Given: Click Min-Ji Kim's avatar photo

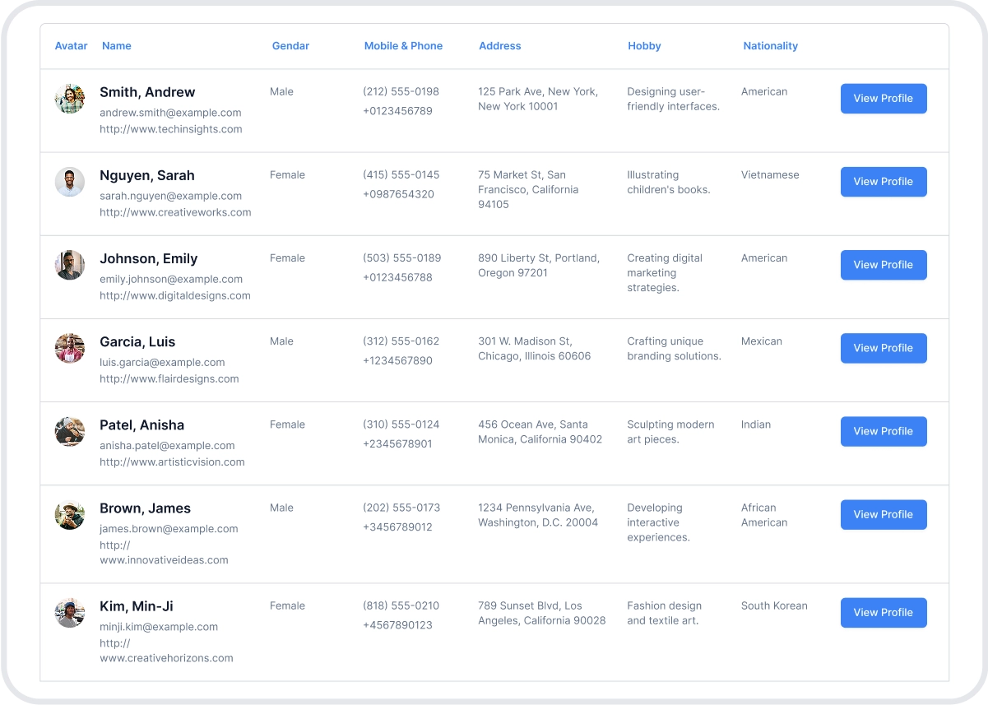Looking at the screenshot, I should pyautogui.click(x=70, y=613).
